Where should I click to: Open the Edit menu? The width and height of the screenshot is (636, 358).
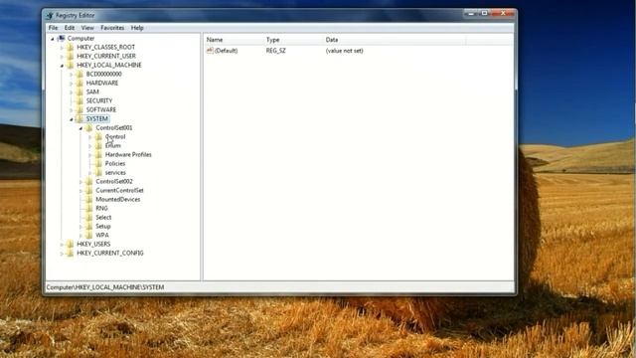click(70, 28)
